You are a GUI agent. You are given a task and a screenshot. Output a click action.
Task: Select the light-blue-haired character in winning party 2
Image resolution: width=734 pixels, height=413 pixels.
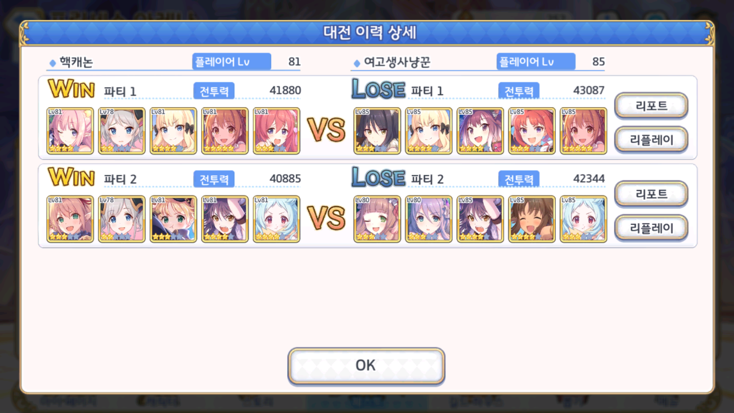pyautogui.click(x=277, y=219)
